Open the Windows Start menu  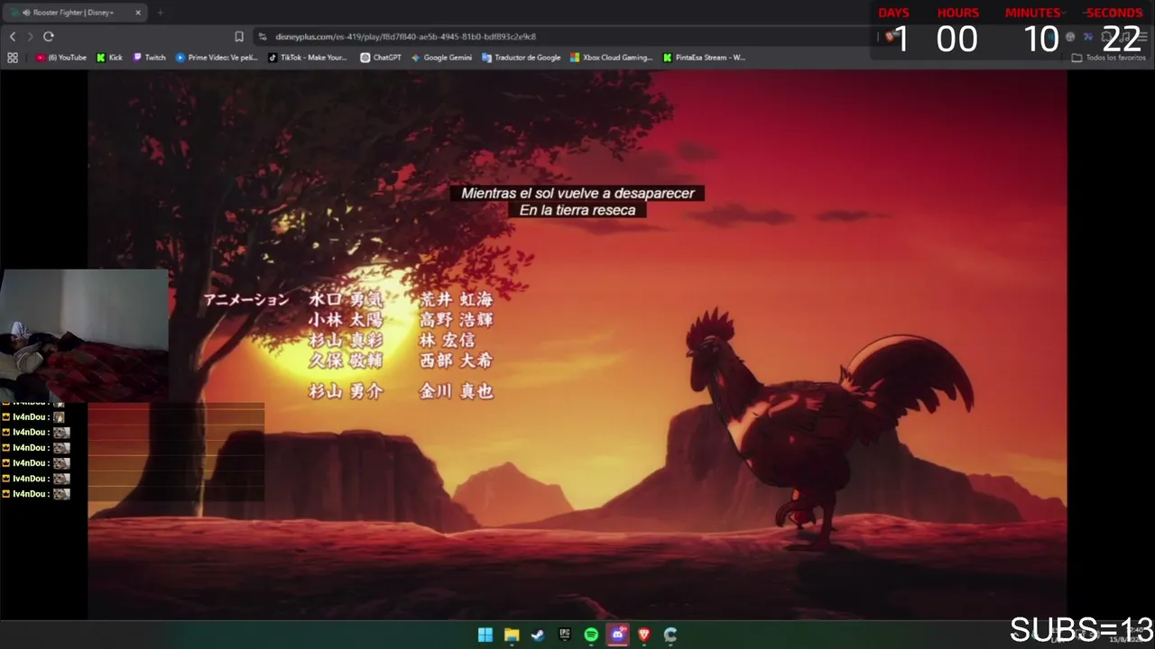point(485,635)
